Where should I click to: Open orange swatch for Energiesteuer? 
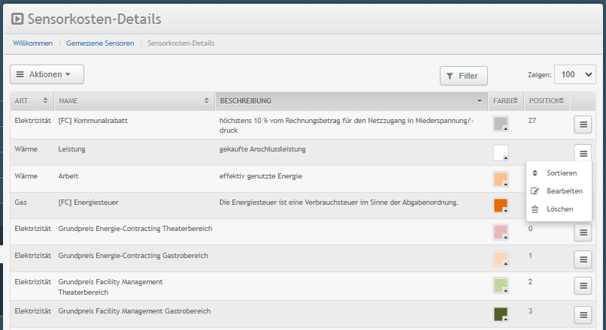(501, 205)
